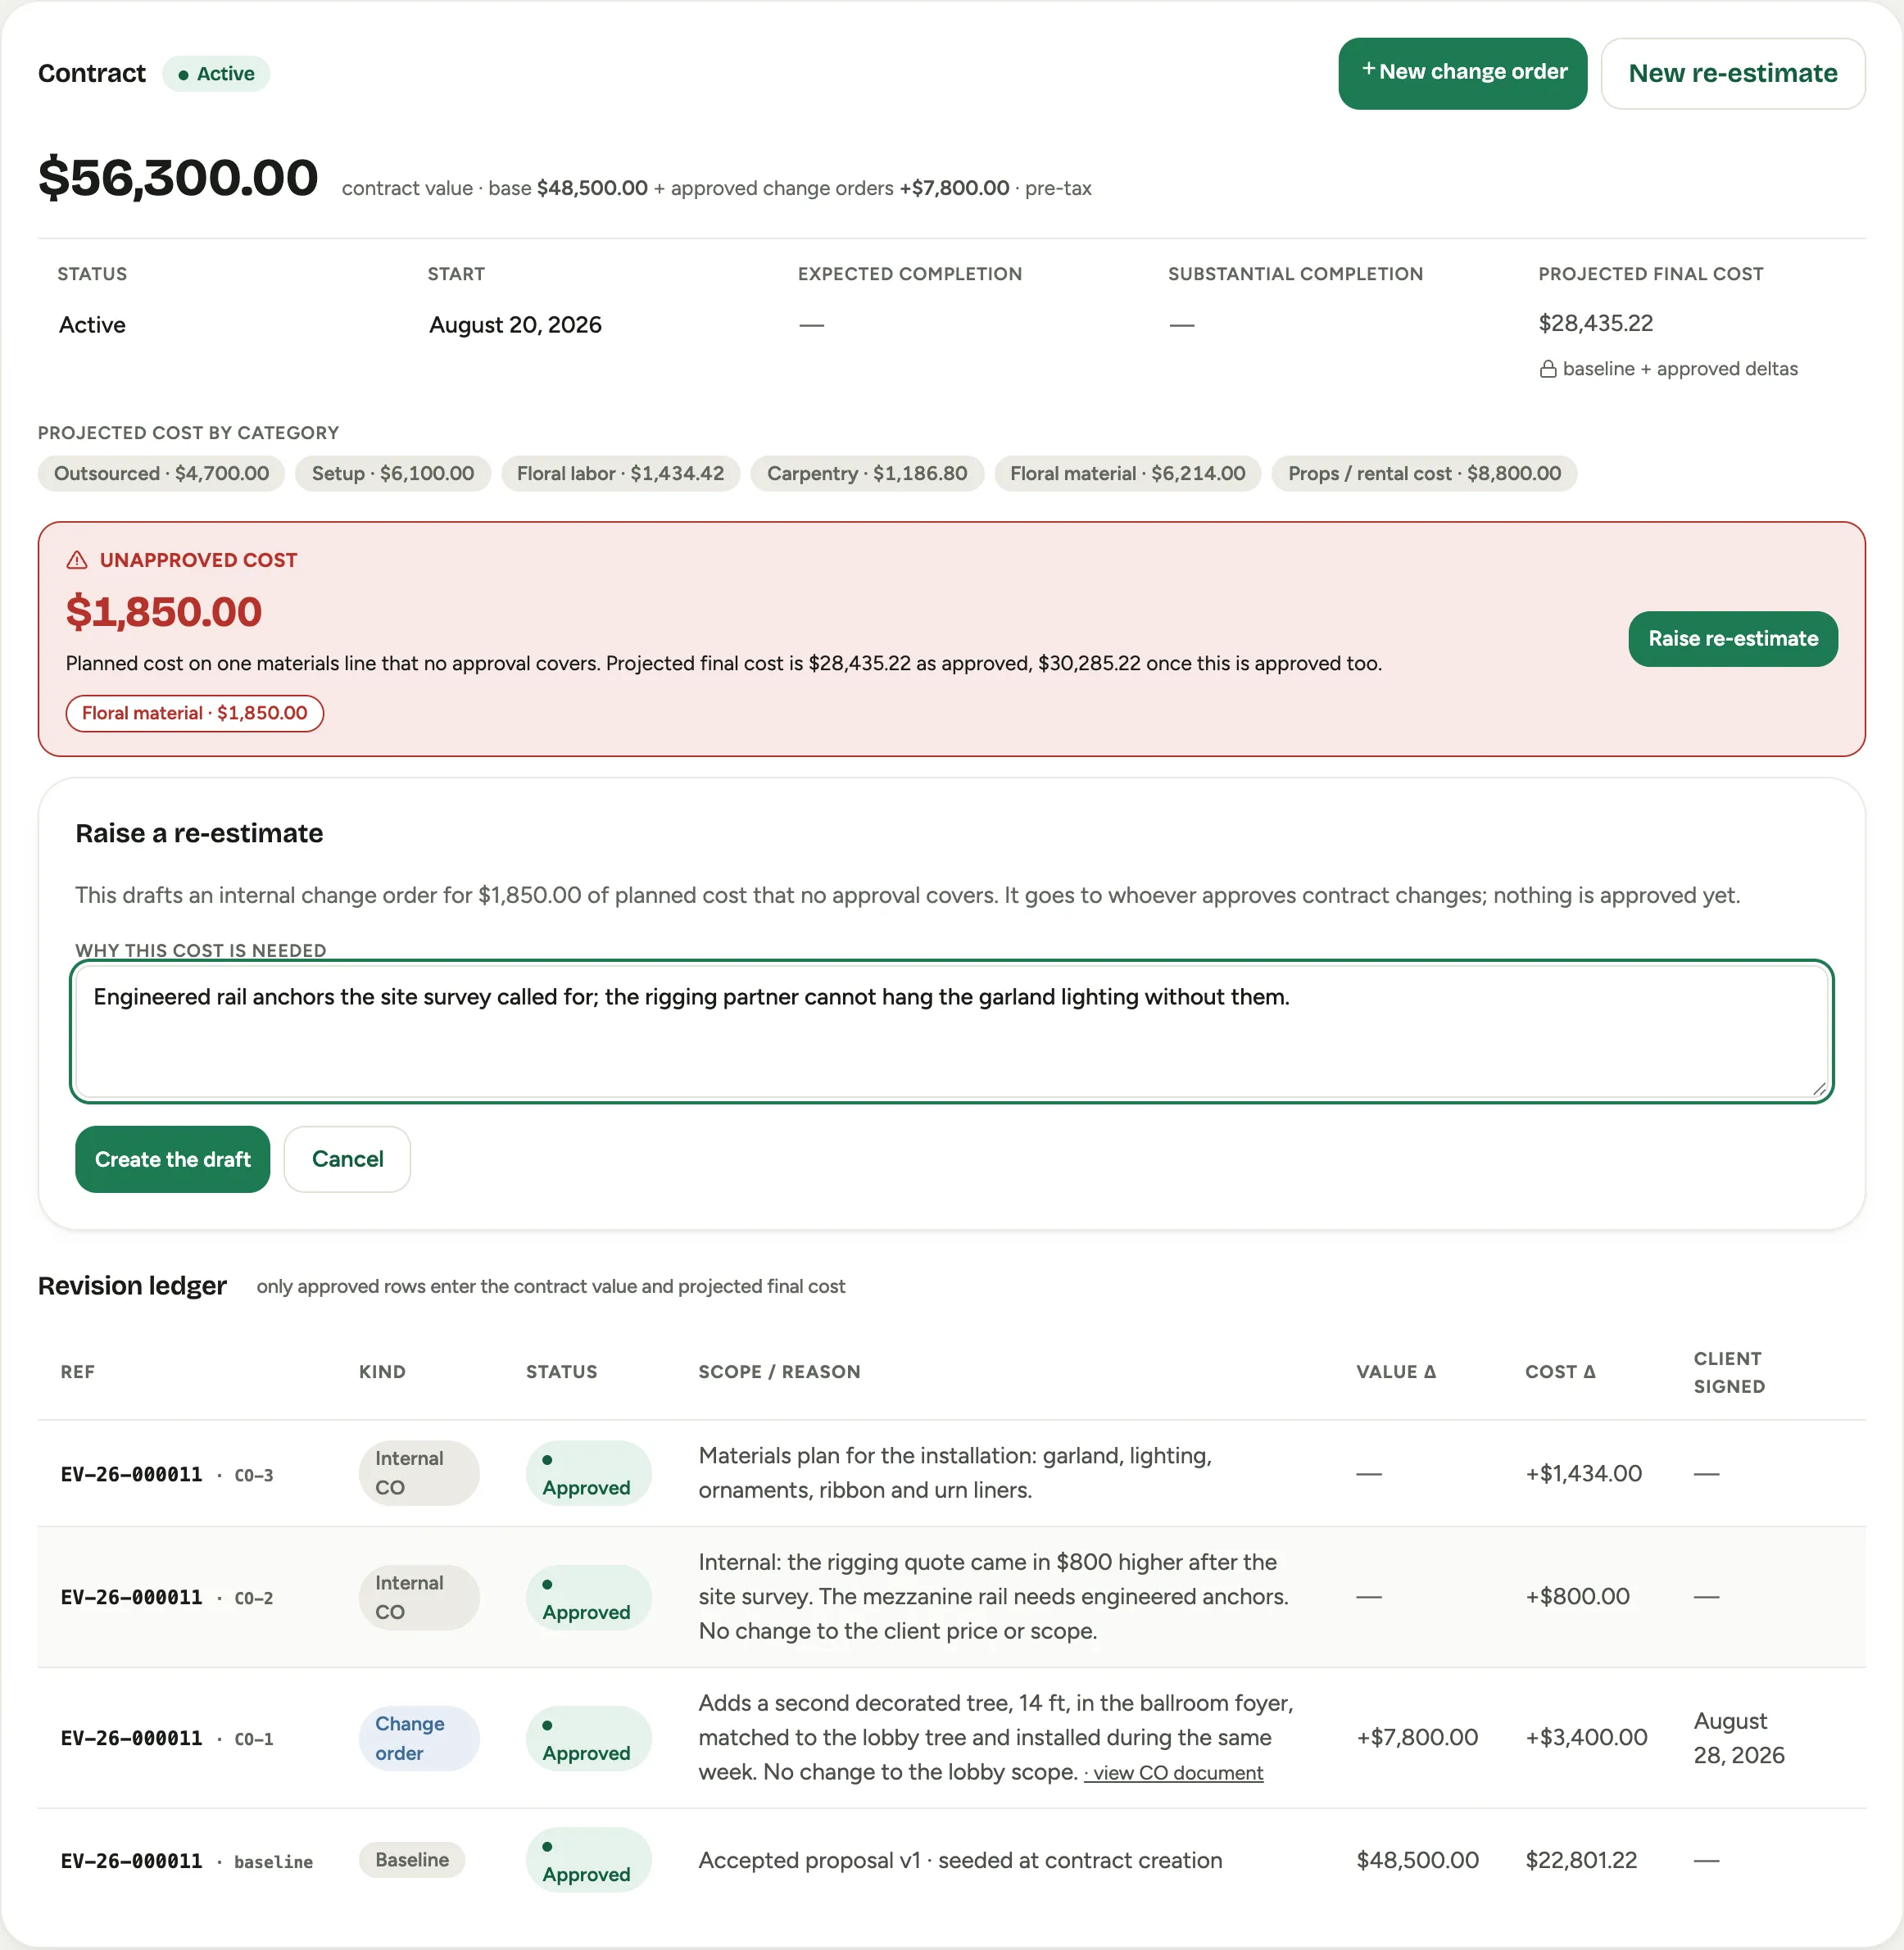Select the Outsourced · $4,700.00 category chip

(161, 473)
